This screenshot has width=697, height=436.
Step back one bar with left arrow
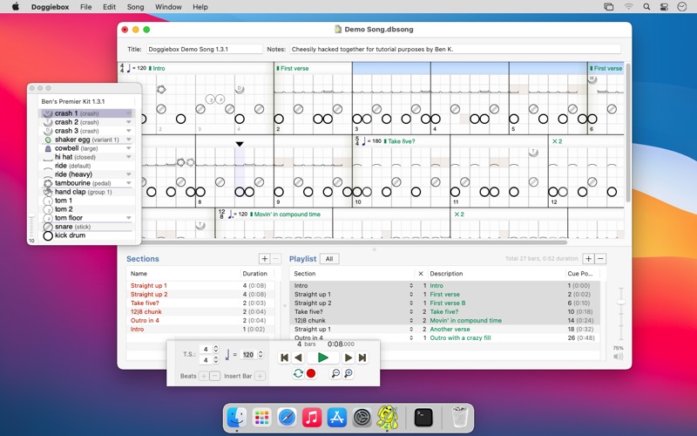pyautogui.click(x=298, y=358)
